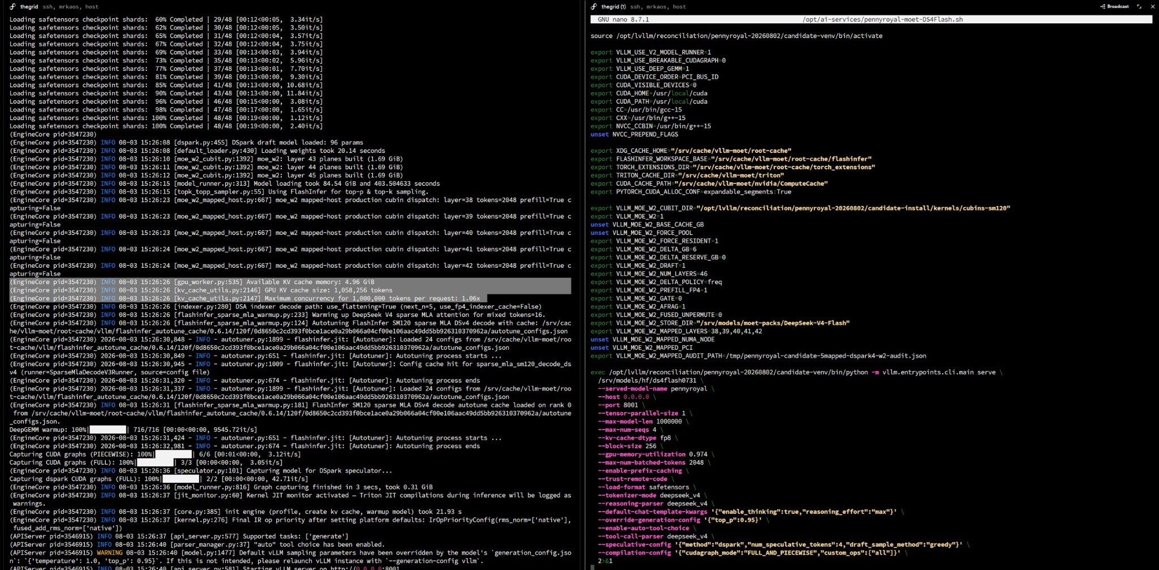Viewport: 1159px width, 570px height.
Task: Click the CUDA_HOME=/usr/local/cuda line
Action: [x=649, y=93]
